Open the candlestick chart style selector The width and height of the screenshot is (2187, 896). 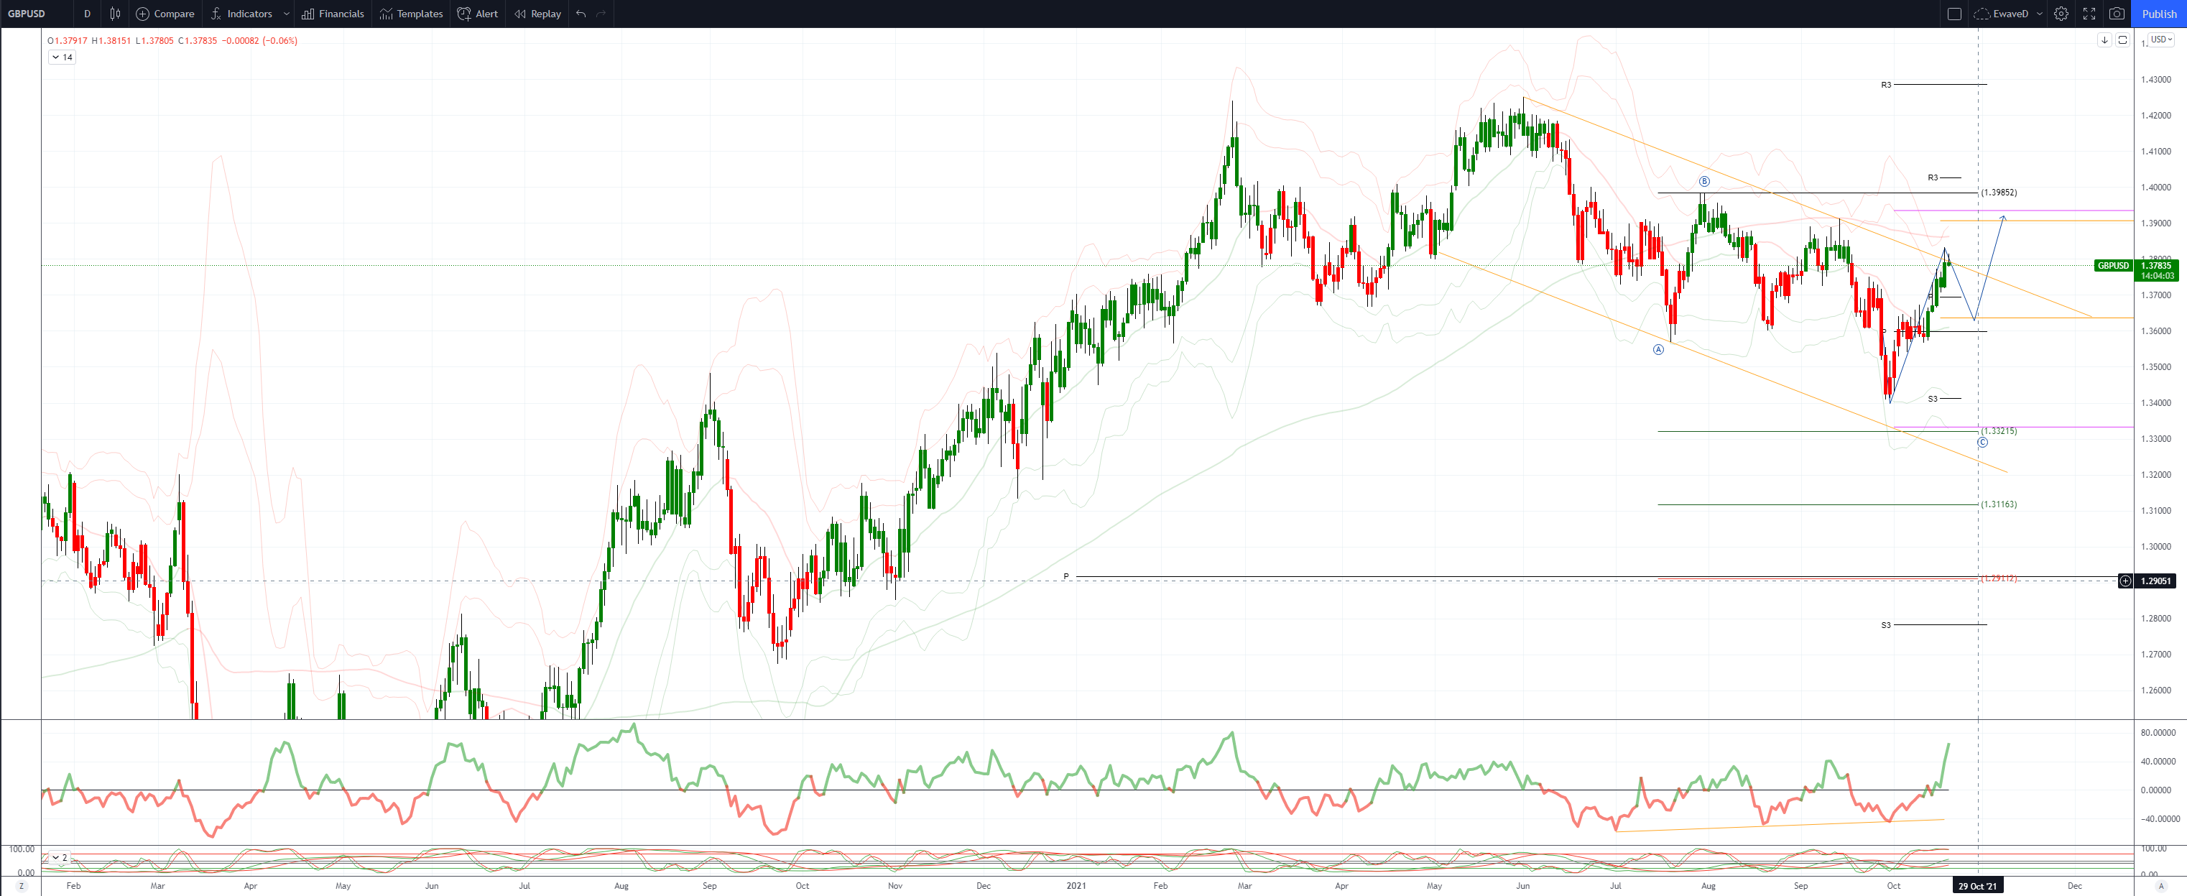[116, 14]
